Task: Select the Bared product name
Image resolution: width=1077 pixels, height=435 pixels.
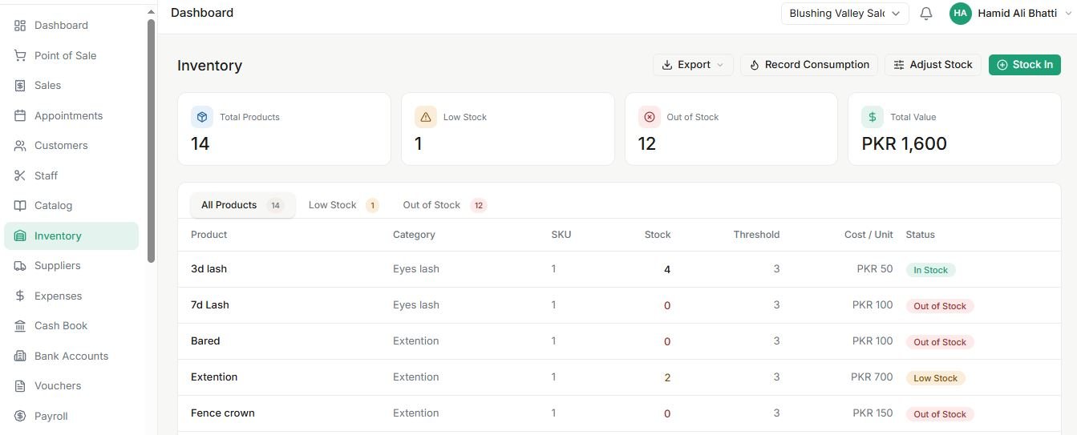Action: click(x=205, y=341)
